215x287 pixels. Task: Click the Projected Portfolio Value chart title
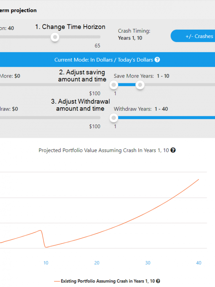104,150
